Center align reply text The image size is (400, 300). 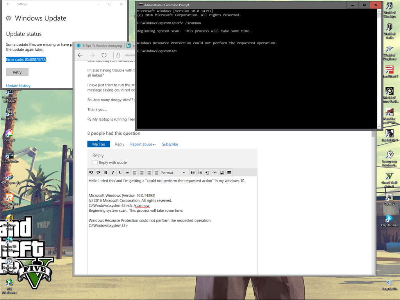[x=142, y=173]
